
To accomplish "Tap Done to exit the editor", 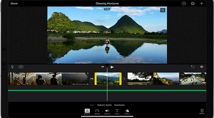I will [14, 4].
